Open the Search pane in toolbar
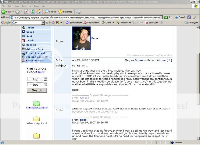The image size is (200, 145). click(x=50, y=12)
